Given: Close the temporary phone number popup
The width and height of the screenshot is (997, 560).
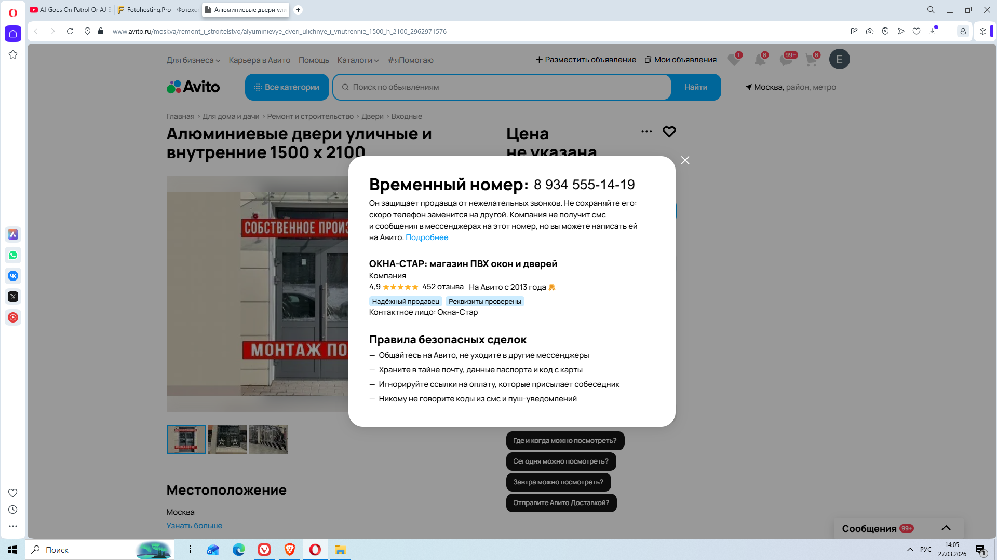Looking at the screenshot, I should [685, 160].
